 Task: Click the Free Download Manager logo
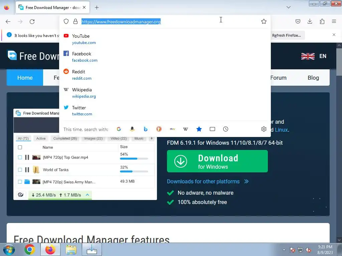pyautogui.click(x=33, y=56)
